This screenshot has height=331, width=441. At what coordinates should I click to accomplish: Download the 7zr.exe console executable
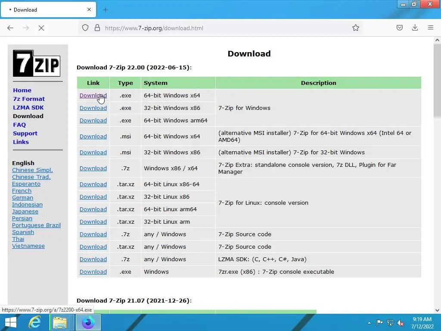pos(93,272)
